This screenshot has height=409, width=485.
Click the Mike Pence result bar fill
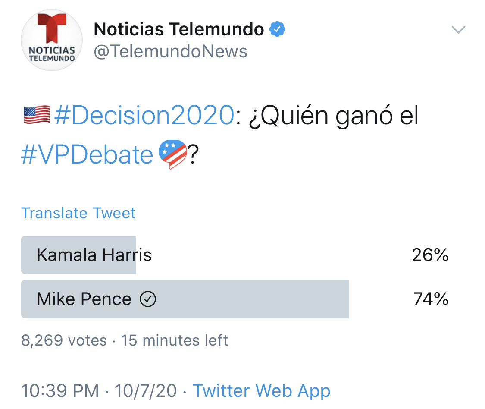click(185, 299)
